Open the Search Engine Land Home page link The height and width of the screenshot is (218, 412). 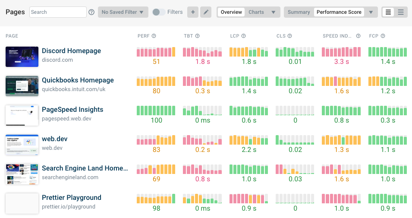85,168
